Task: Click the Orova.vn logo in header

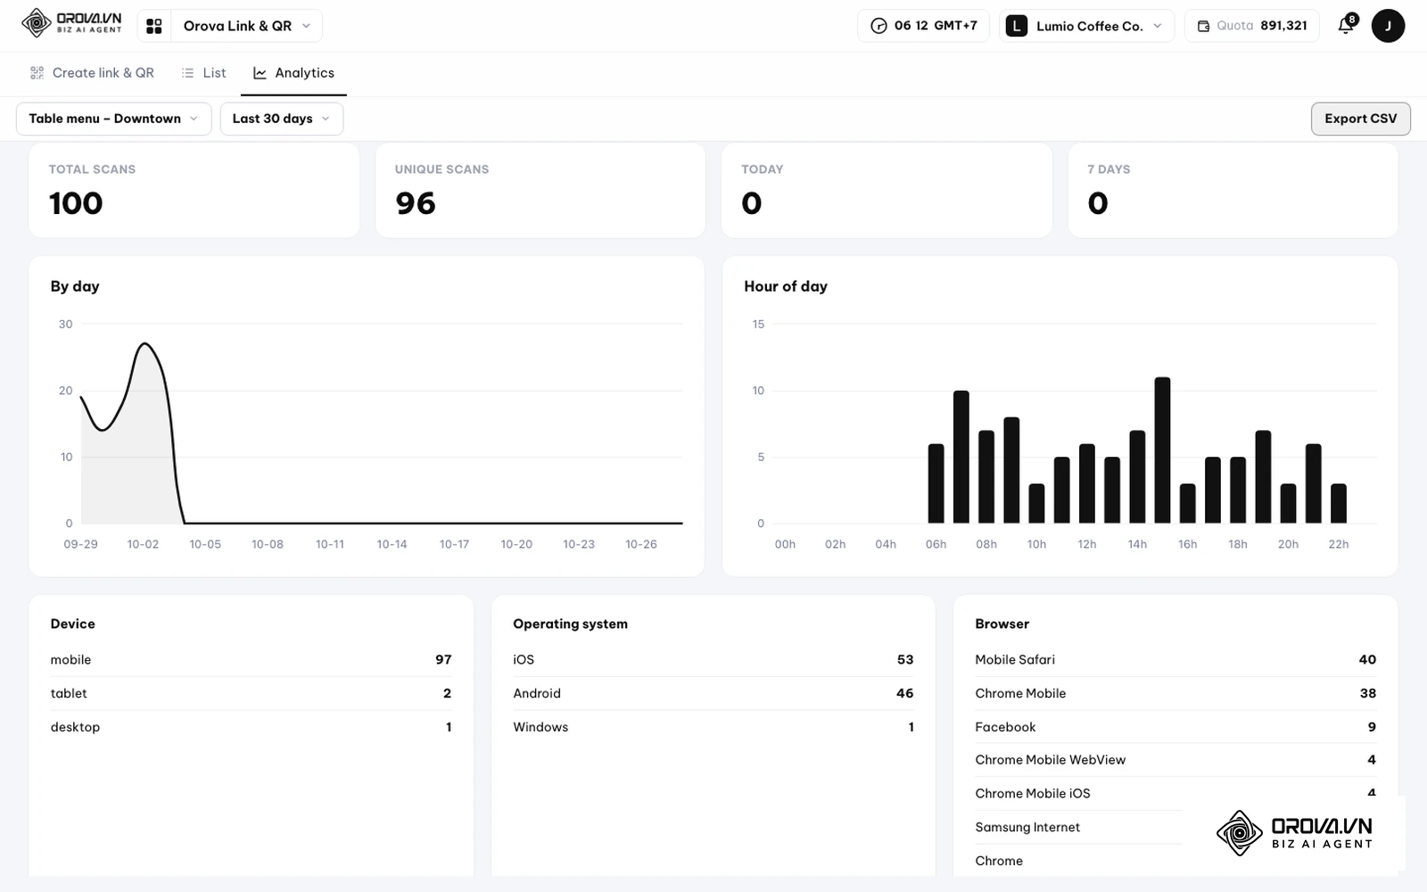Action: [x=71, y=23]
